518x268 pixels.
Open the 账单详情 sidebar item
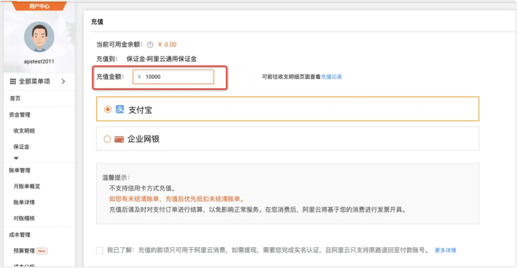(24, 203)
